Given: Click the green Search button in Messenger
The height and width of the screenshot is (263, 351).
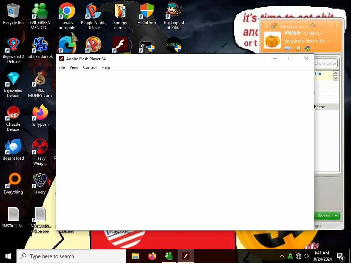Looking at the screenshot, I should click(x=324, y=216).
